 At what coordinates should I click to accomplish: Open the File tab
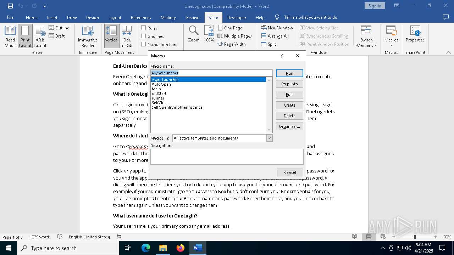(x=10, y=17)
